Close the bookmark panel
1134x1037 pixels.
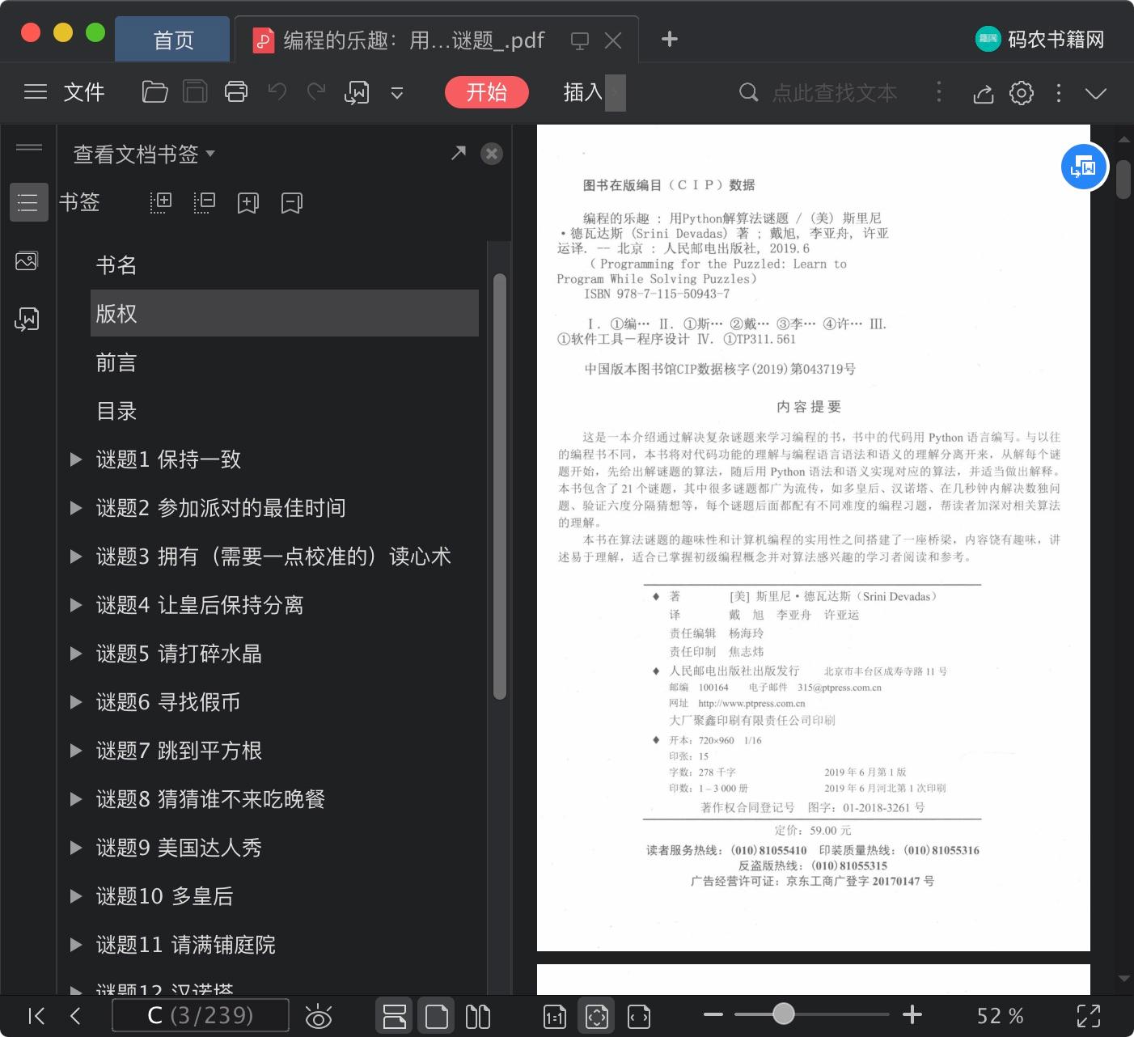click(492, 154)
